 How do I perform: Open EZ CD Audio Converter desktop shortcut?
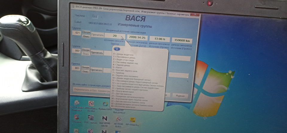pyautogui.click(x=77, y=105)
